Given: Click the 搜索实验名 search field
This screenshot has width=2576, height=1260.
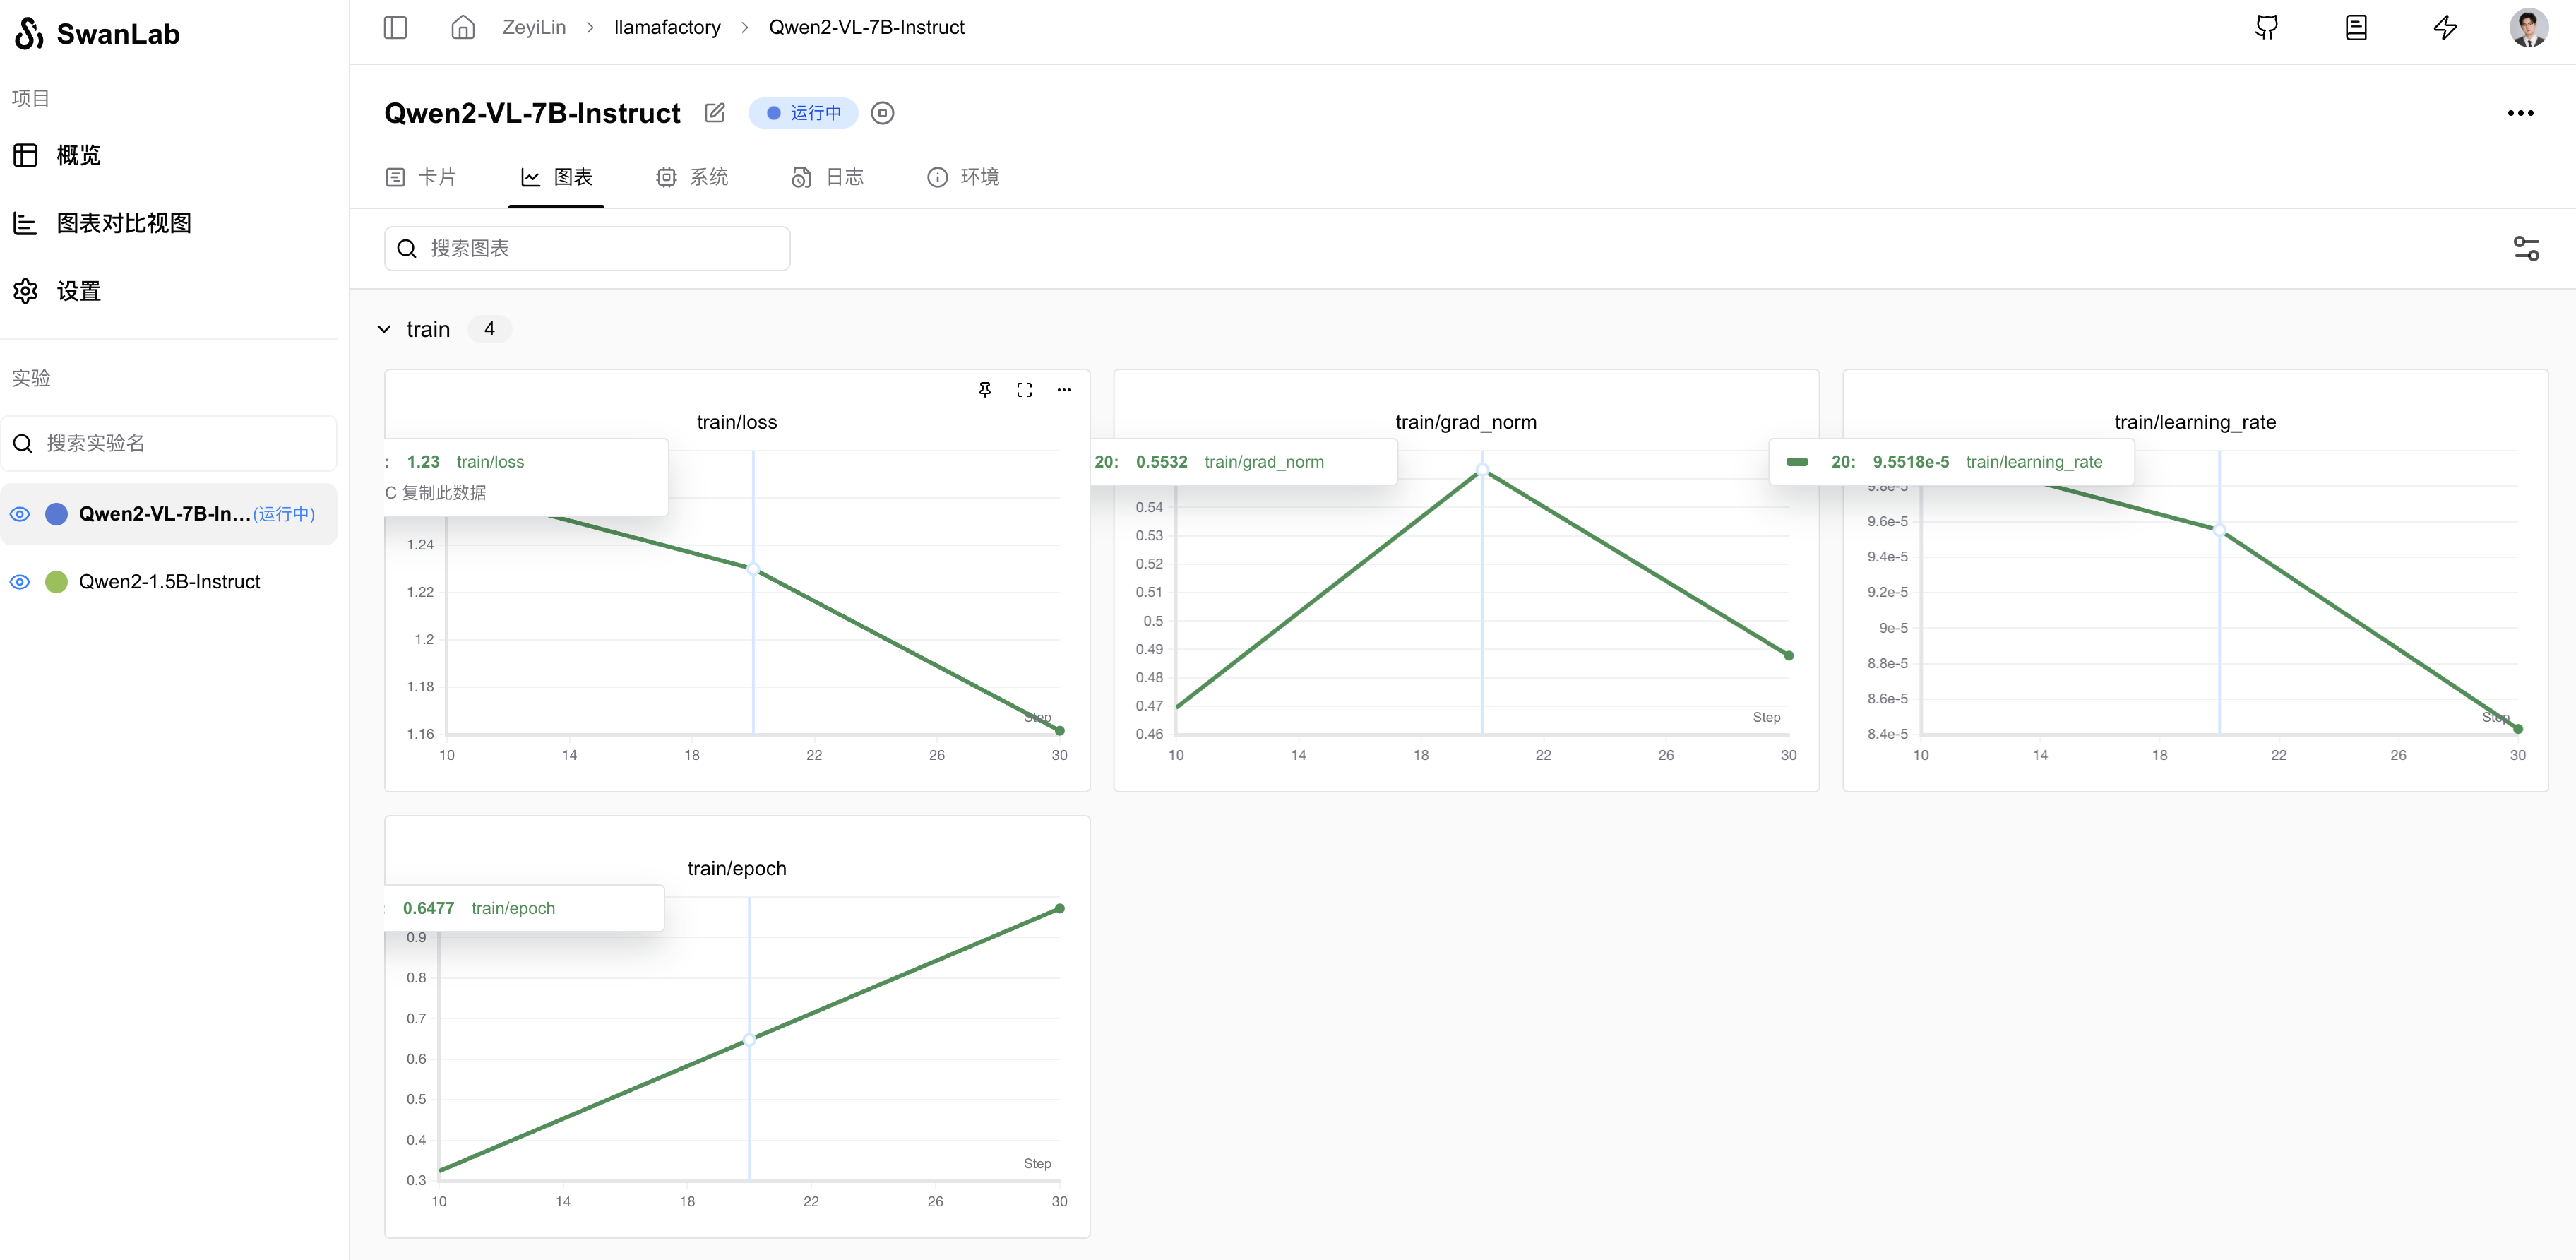Looking at the screenshot, I should (x=169, y=443).
